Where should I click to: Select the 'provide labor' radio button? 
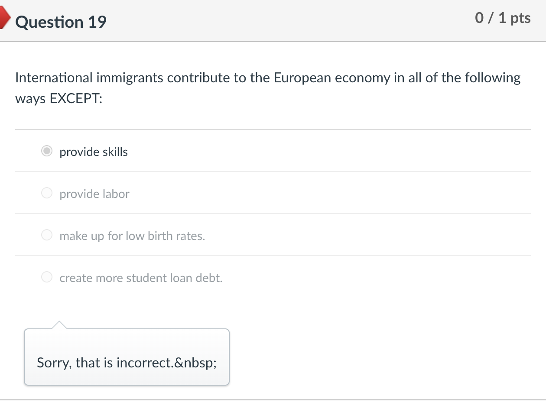[x=46, y=193]
